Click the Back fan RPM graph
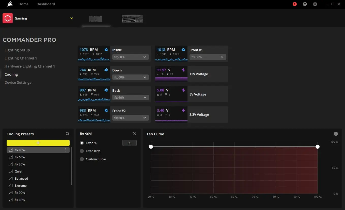 tap(94, 99)
